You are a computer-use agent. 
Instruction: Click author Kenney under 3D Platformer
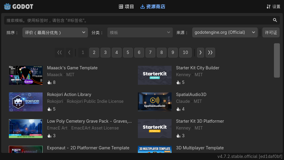coord(183,128)
